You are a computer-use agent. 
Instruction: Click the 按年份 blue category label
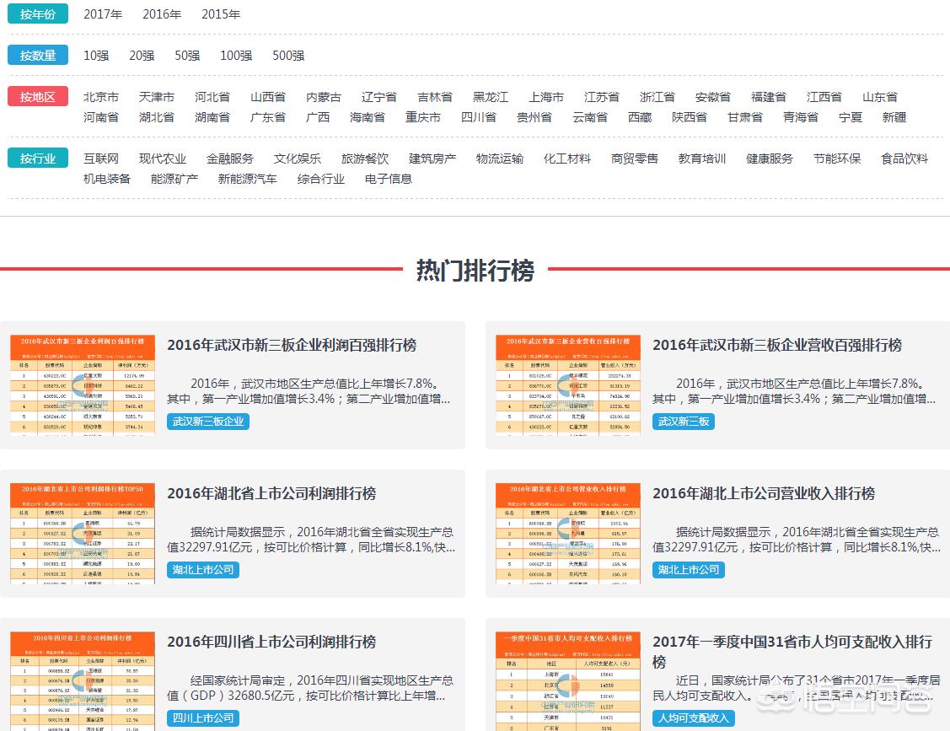pos(38,14)
